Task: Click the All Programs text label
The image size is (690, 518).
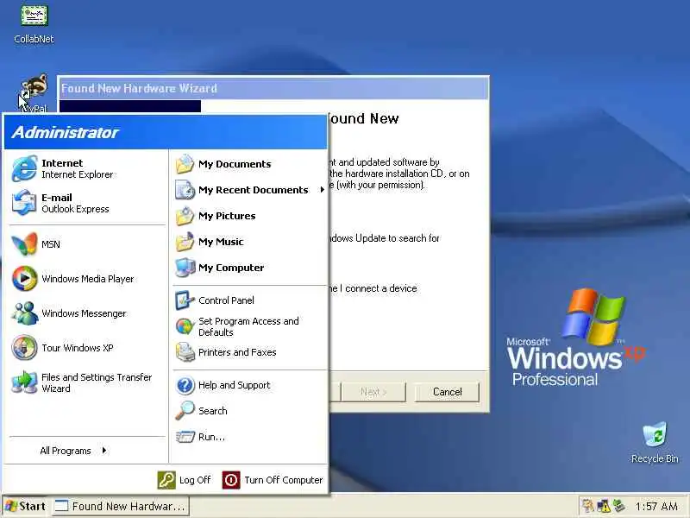Action: (66, 451)
